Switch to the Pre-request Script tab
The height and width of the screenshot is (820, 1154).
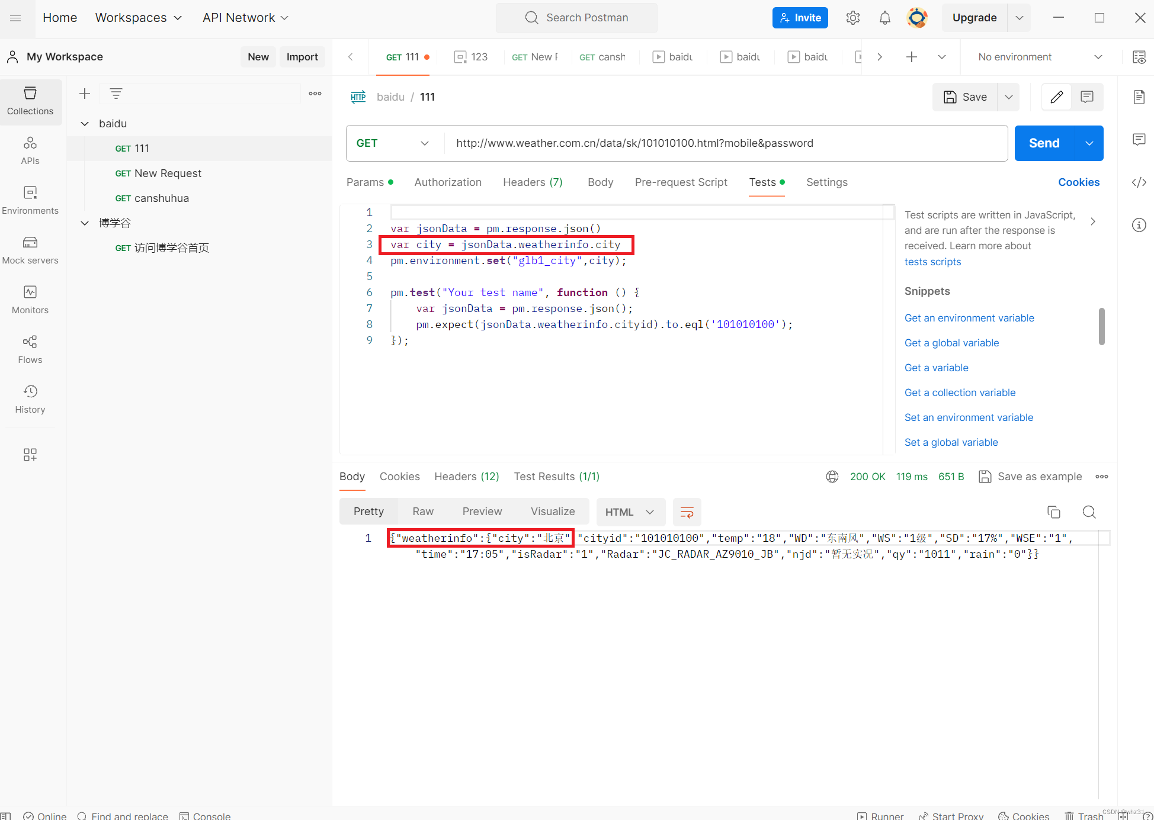click(x=681, y=182)
